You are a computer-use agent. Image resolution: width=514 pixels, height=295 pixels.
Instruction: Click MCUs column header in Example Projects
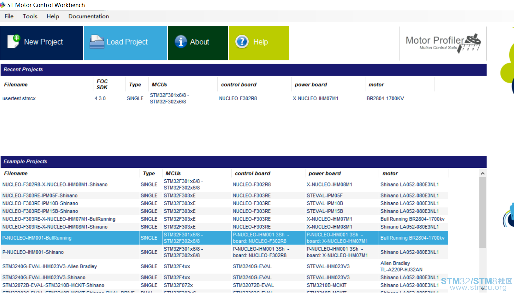tap(173, 174)
